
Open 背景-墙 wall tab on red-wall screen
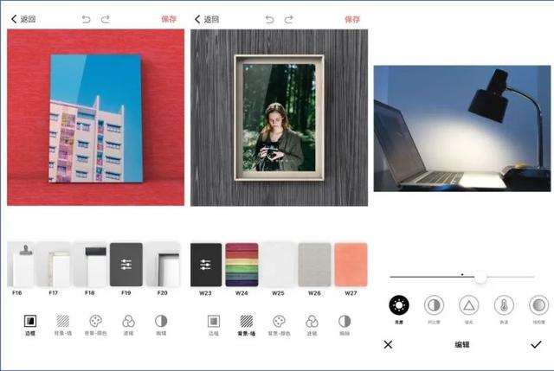(63, 325)
